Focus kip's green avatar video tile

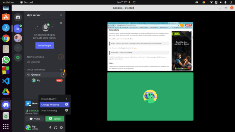(150, 97)
